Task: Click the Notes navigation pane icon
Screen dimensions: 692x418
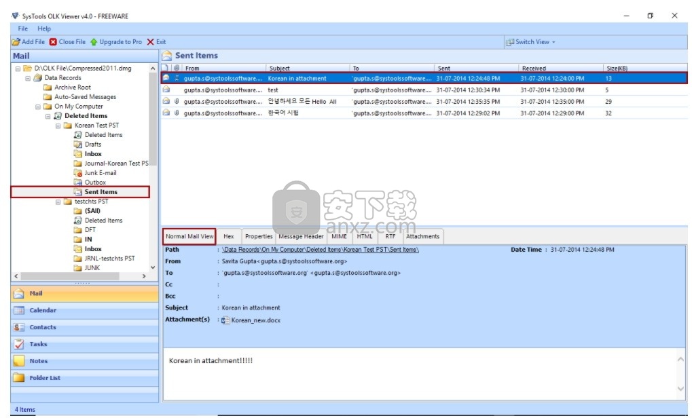Action: [19, 361]
